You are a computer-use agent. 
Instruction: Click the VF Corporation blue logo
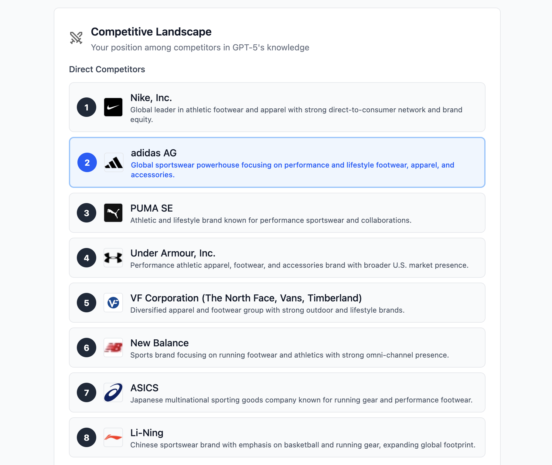pos(113,303)
